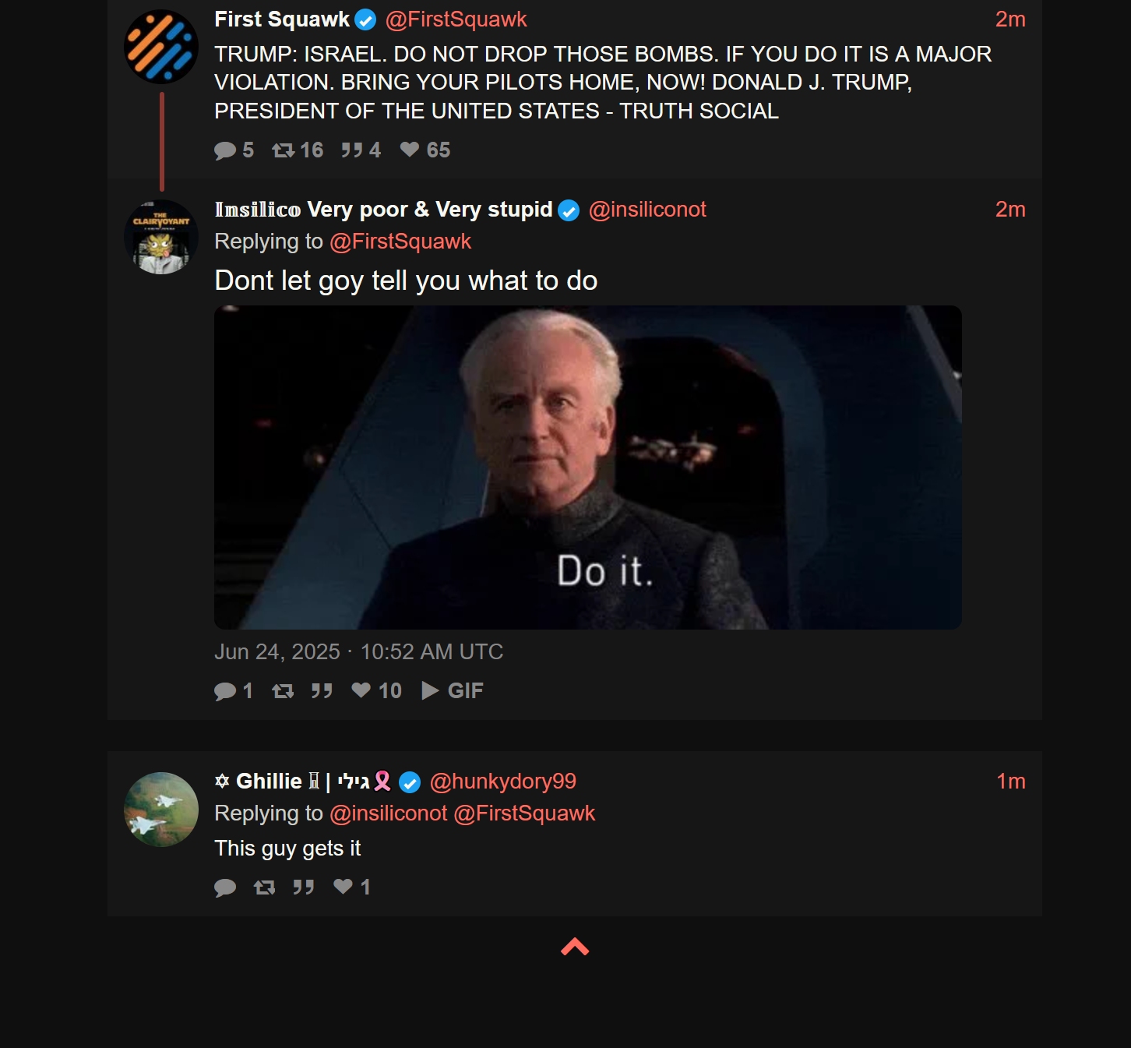Image resolution: width=1131 pixels, height=1048 pixels.
Task: Click quote icon showing 4 quotes
Action: (x=351, y=150)
